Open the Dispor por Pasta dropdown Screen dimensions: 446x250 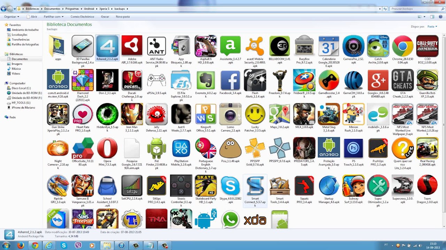point(432,26)
